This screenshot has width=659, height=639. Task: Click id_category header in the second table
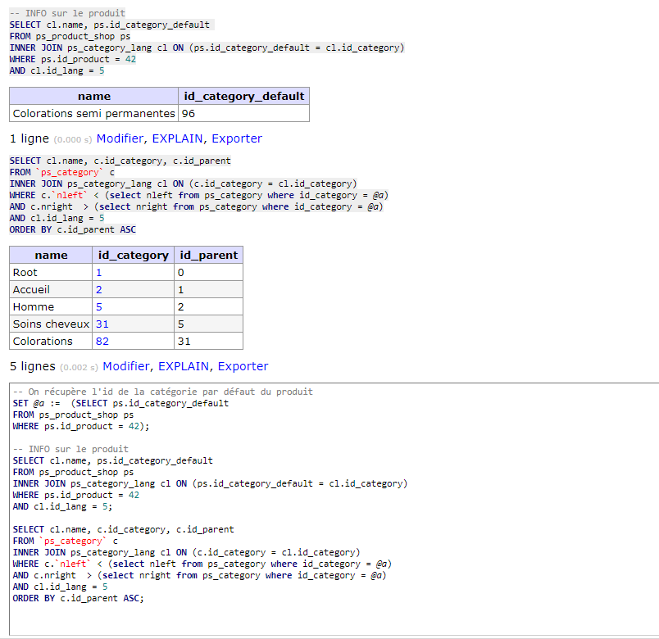click(x=134, y=255)
